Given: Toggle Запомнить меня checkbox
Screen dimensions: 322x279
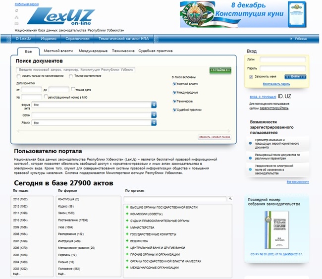Looking at the screenshot, I should click(x=251, y=77).
